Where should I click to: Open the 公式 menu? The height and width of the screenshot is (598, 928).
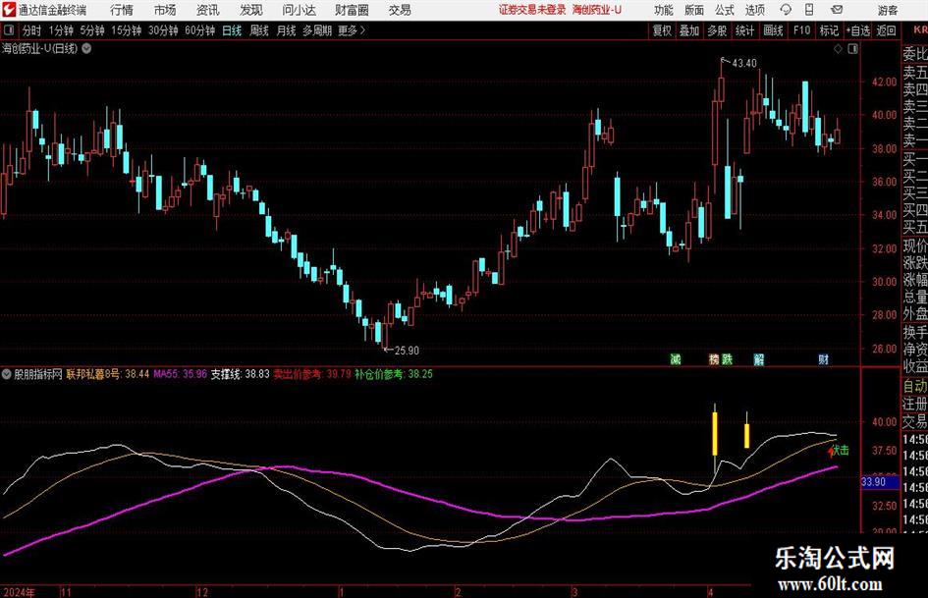click(724, 10)
